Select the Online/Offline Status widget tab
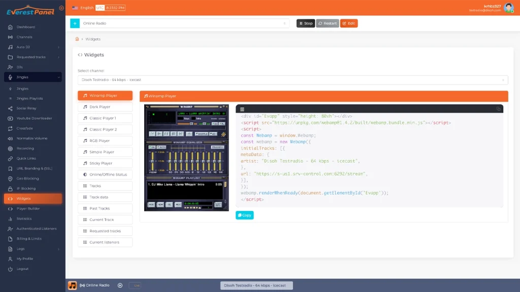The width and height of the screenshot is (520, 292). pyautogui.click(x=105, y=174)
